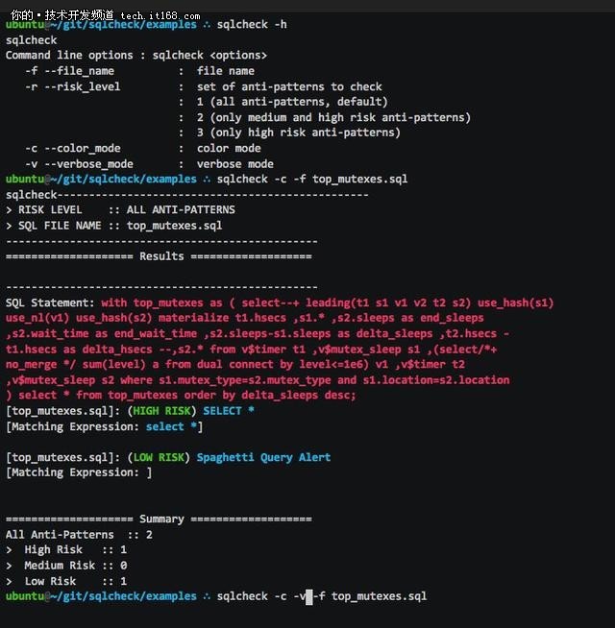Click '2 (only medium and high risk anti-patterns)'
Screen dimensions: 615x628
[x=333, y=117]
